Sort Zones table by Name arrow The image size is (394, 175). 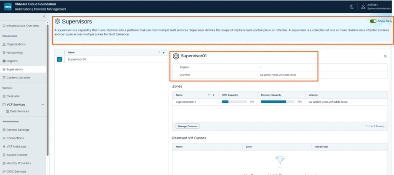pos(209,95)
